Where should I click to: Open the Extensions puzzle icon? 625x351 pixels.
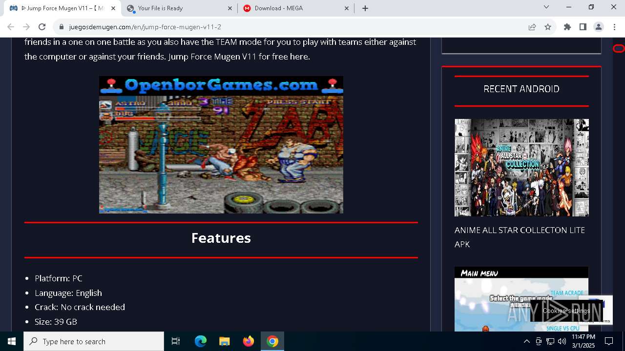pos(567,27)
